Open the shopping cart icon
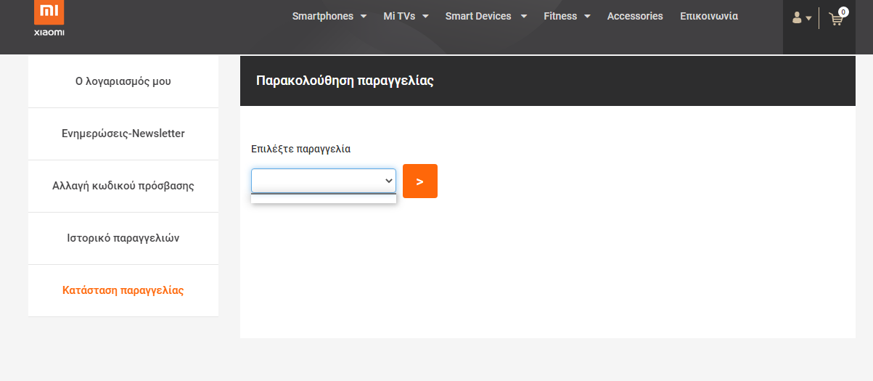The image size is (873, 381). 835,20
